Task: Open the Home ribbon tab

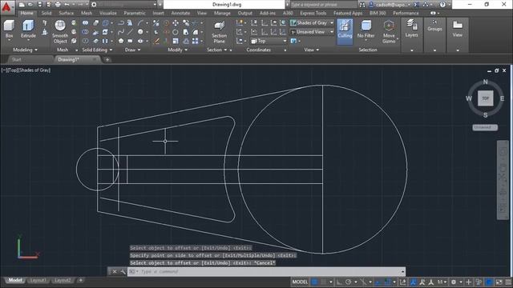Action: (26, 13)
